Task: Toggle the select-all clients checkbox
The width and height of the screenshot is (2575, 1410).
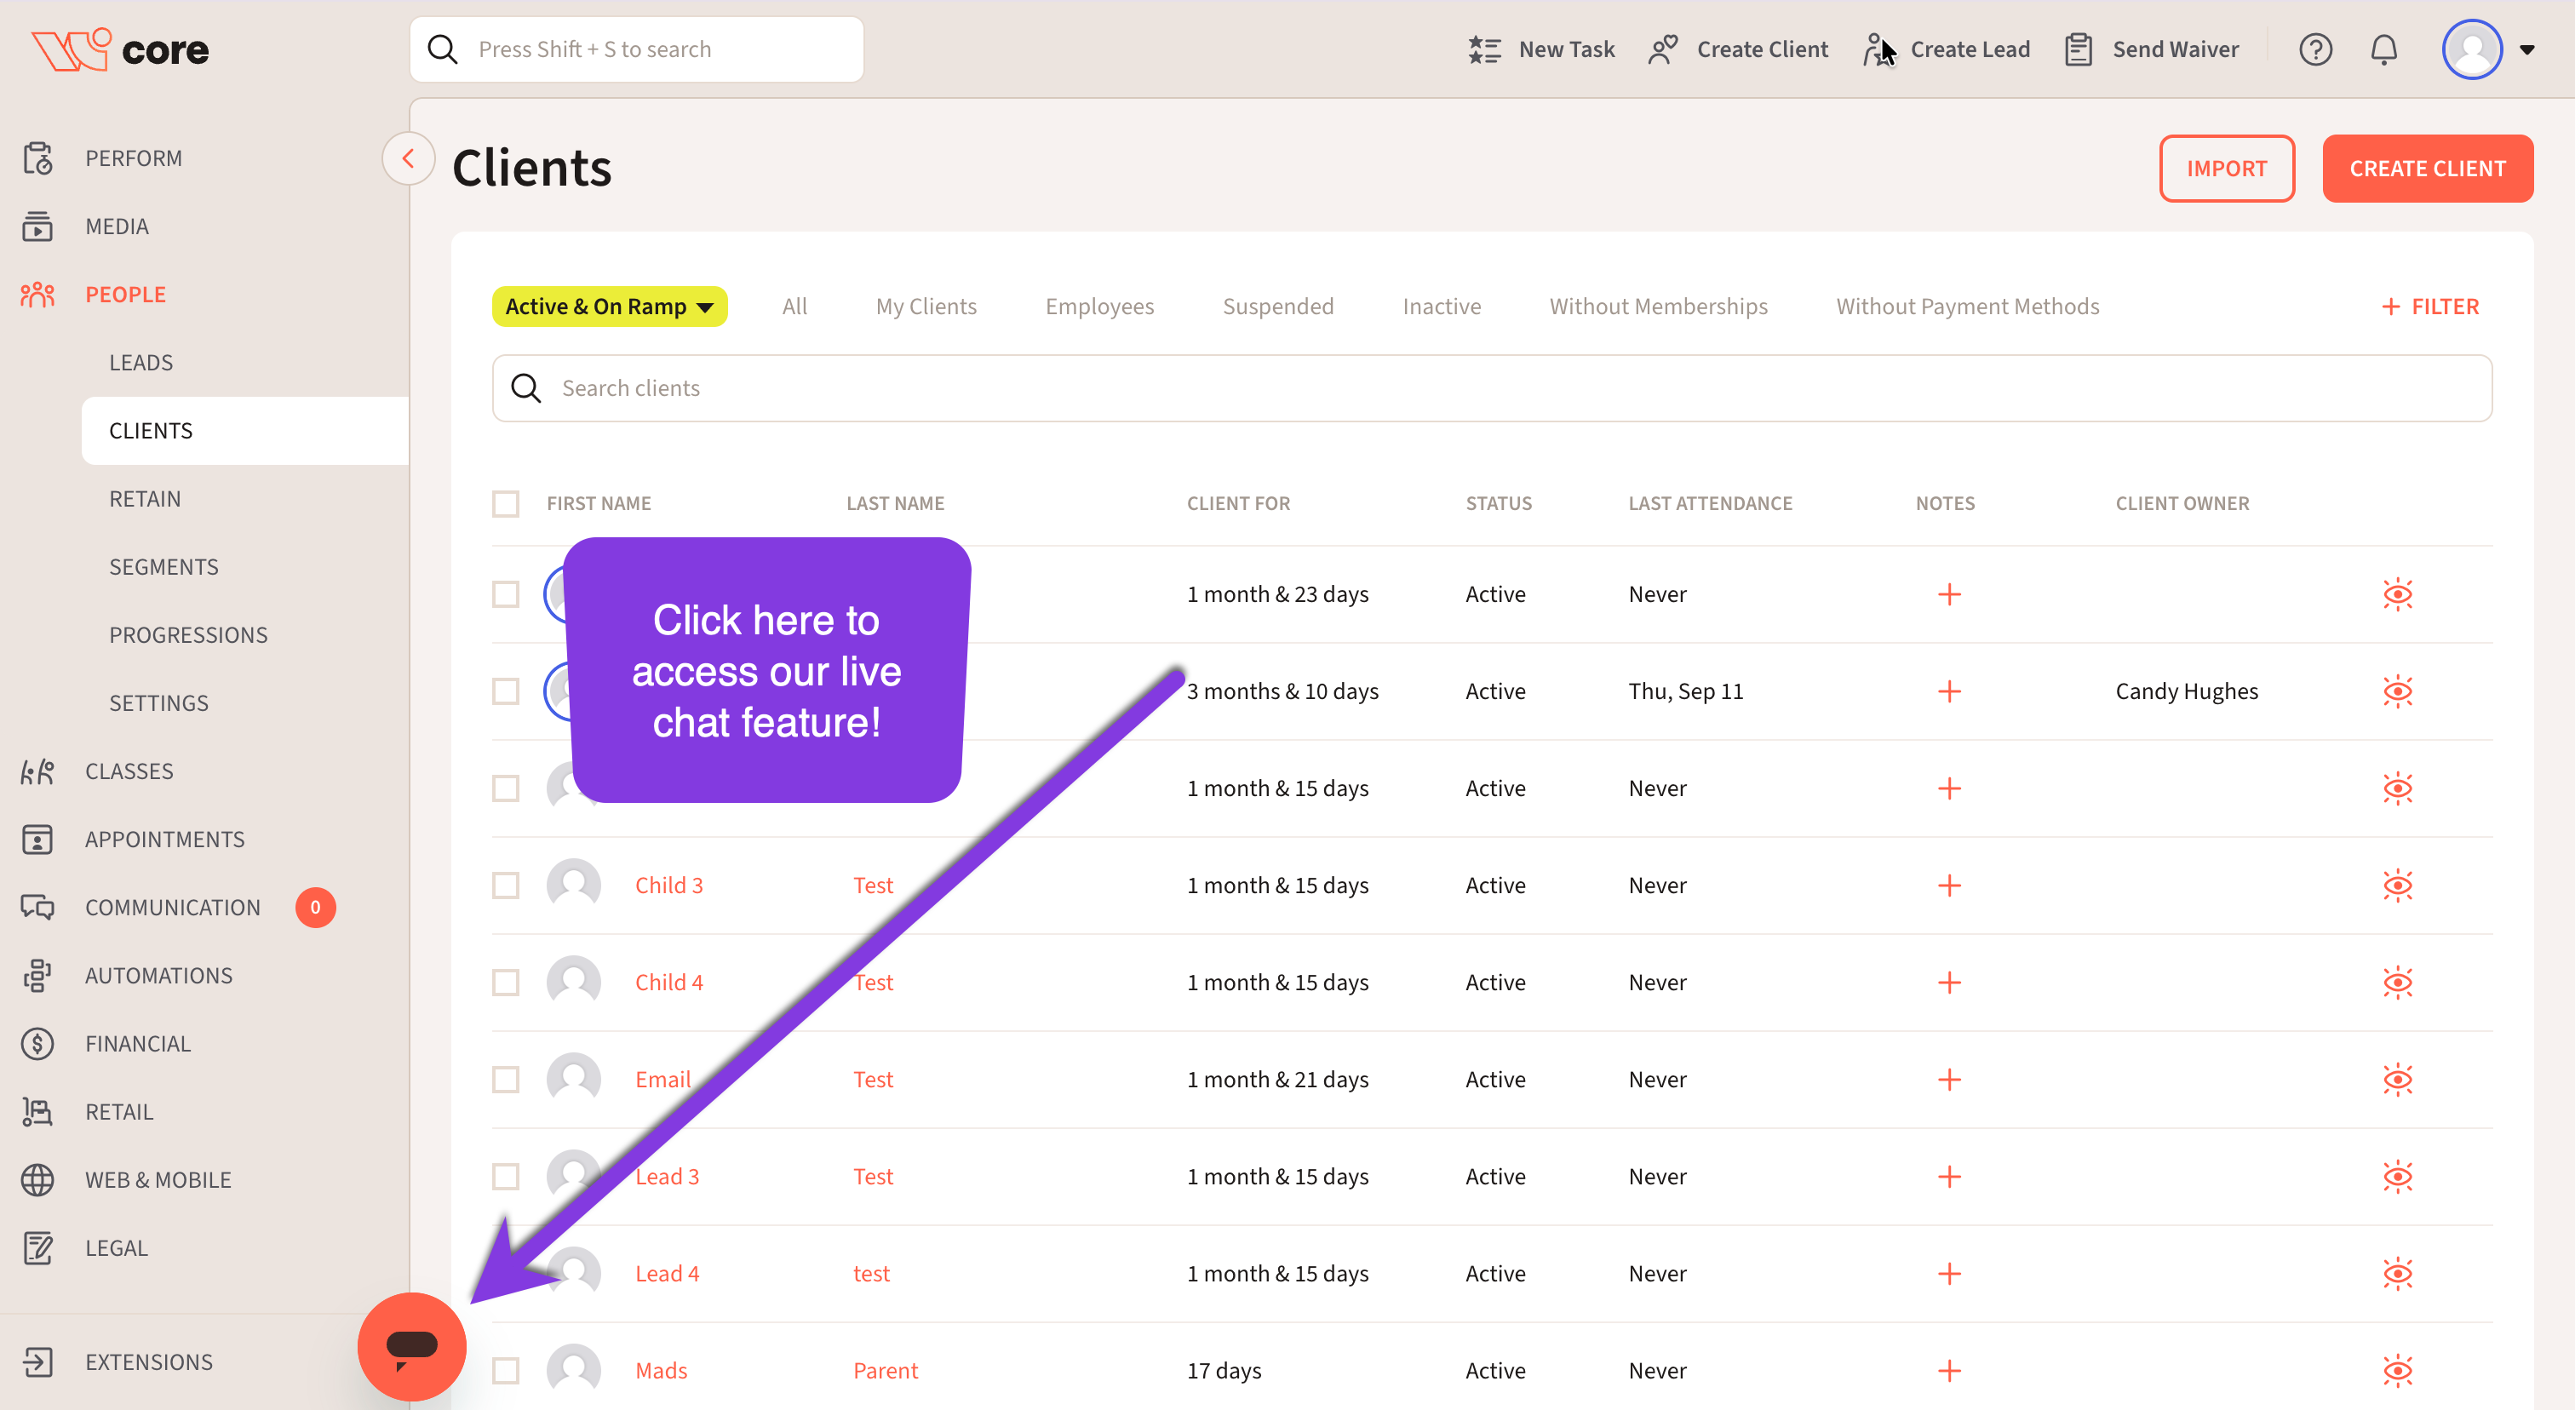Action: point(506,504)
